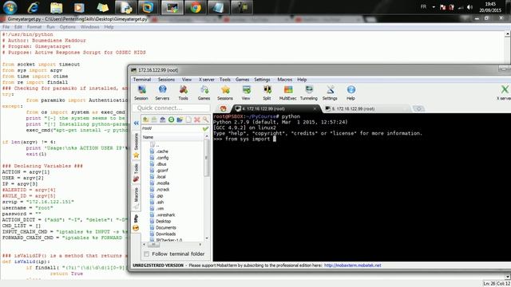Launch the MultiExec toolbar icon
Viewport: 511px width, 287px height.
[287, 92]
